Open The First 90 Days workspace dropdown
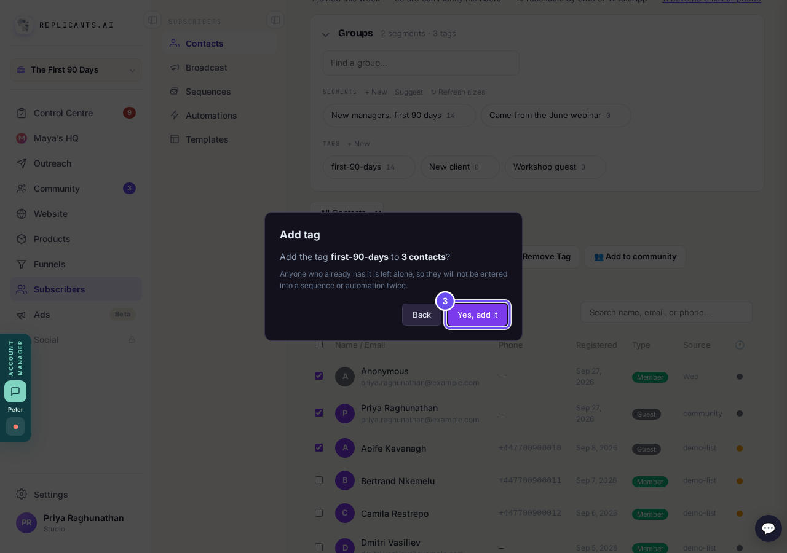 point(76,70)
